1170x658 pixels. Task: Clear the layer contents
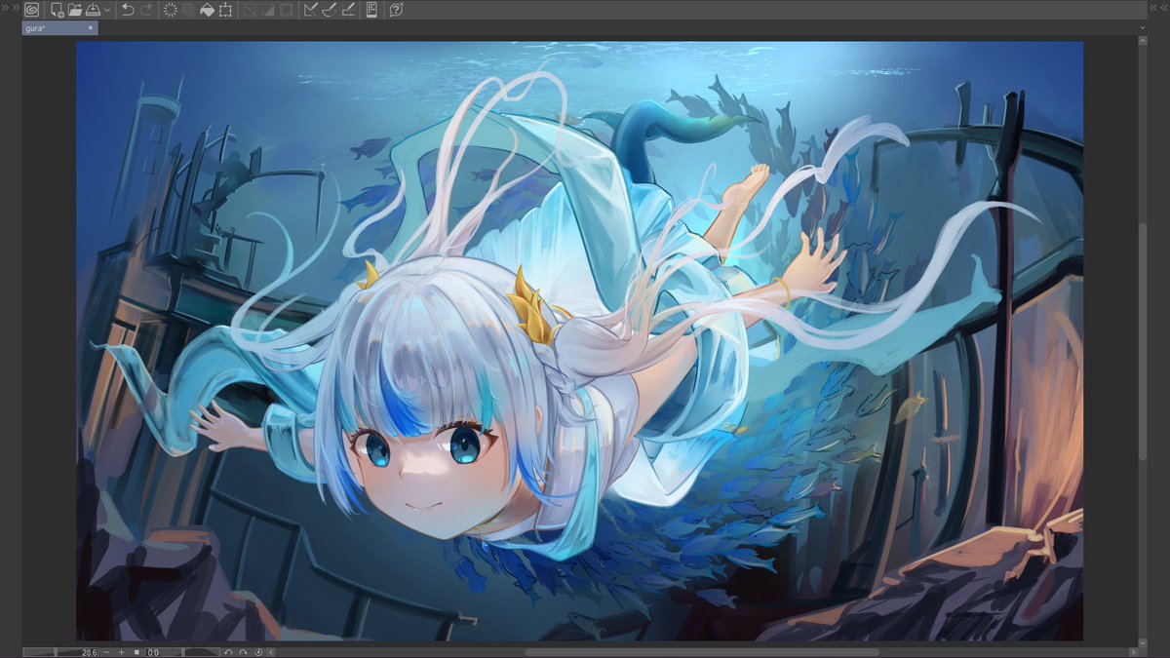(x=171, y=10)
